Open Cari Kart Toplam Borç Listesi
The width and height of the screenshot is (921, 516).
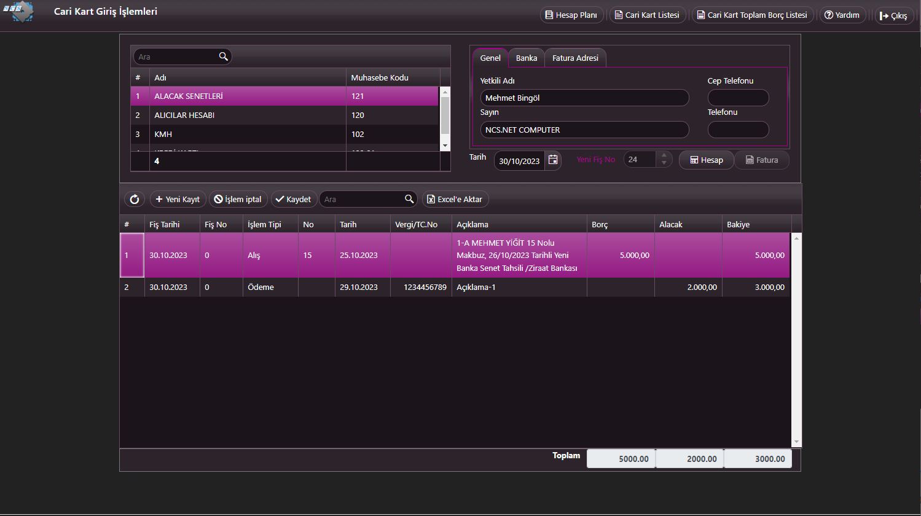point(753,15)
